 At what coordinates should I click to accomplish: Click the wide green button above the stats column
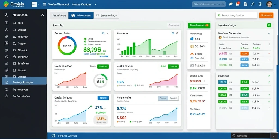tap(199, 25)
